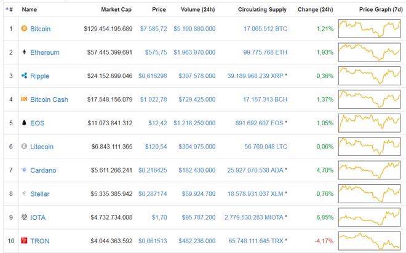This screenshot has width=406, height=253.
Task: Click the Cardano logo icon
Action: pos(25,170)
